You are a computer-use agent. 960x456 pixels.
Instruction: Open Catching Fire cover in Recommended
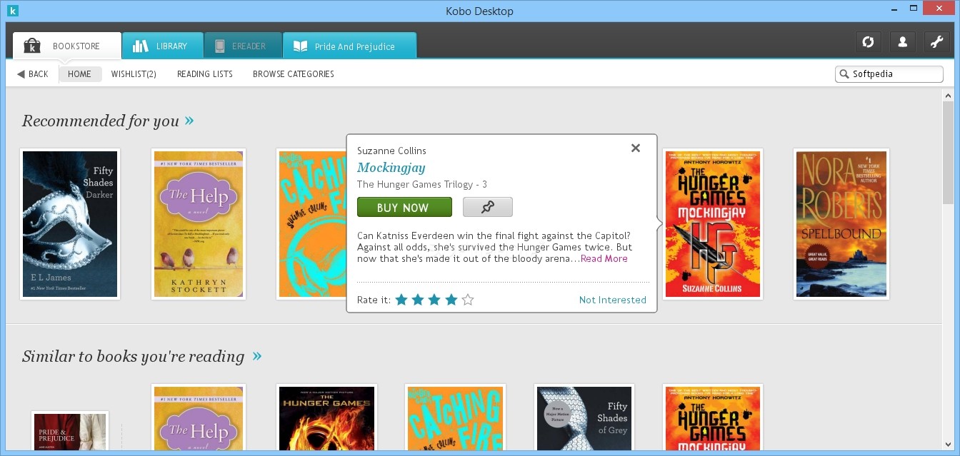tap(311, 224)
